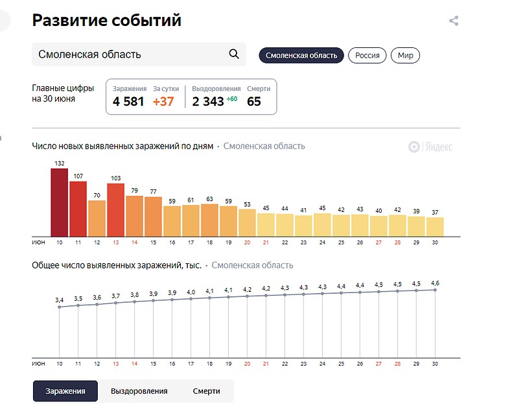Click the line chart point labeled 3,7
Image resolution: width=512 pixels, height=415 pixels.
(x=115, y=303)
